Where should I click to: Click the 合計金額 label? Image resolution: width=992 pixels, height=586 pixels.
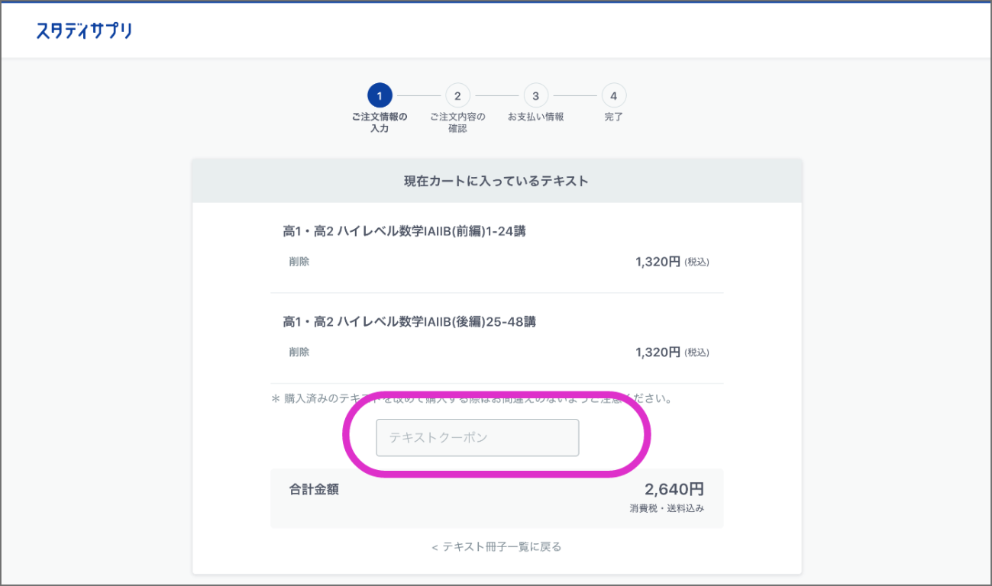coord(314,490)
